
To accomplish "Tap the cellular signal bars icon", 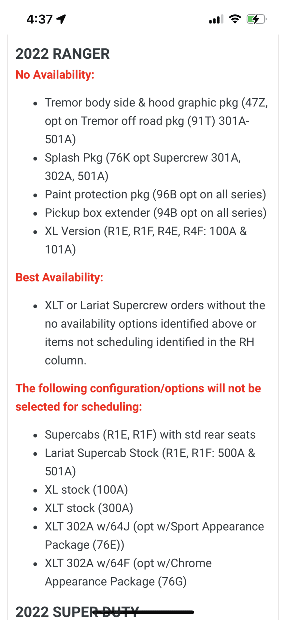I will (216, 19).
